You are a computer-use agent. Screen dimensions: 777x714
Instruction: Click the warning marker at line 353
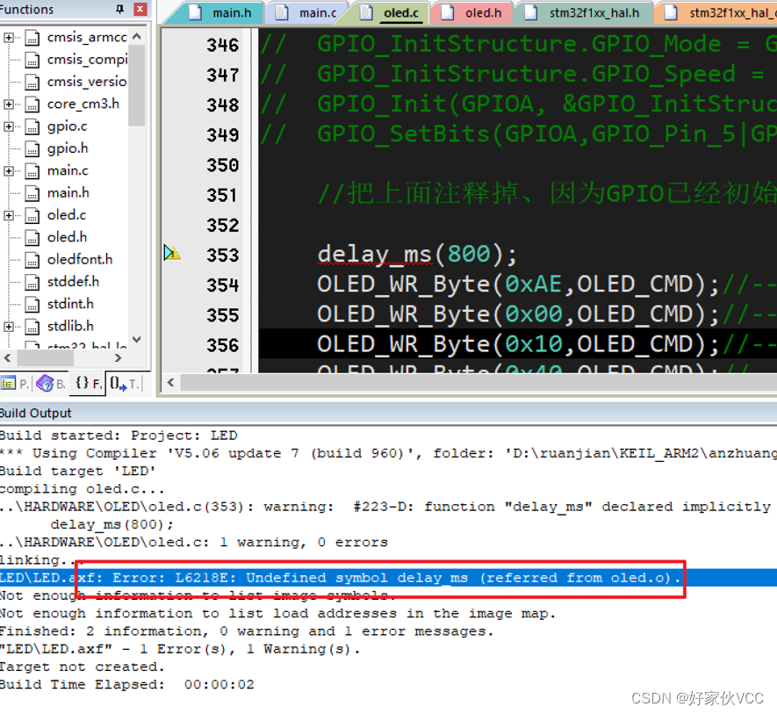point(171,253)
